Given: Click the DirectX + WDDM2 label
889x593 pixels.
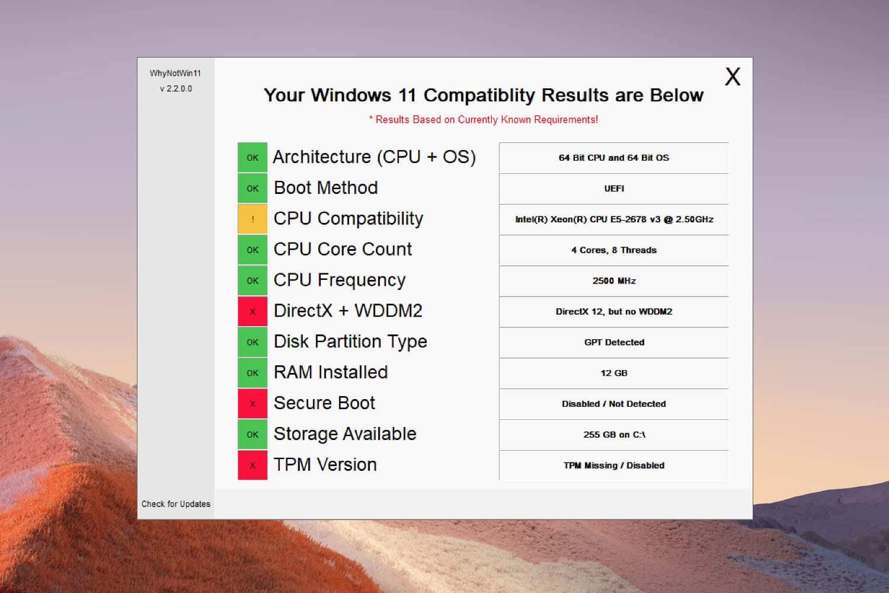Looking at the screenshot, I should 348,311.
